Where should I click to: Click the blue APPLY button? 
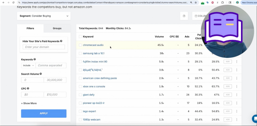[x=44, y=113]
